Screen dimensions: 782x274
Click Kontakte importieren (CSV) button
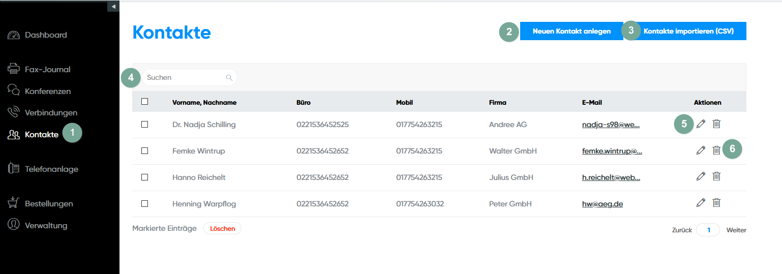coord(687,31)
